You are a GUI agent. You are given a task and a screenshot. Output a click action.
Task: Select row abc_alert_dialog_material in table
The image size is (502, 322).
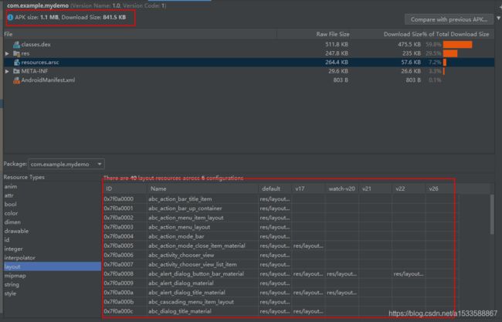coord(187,283)
